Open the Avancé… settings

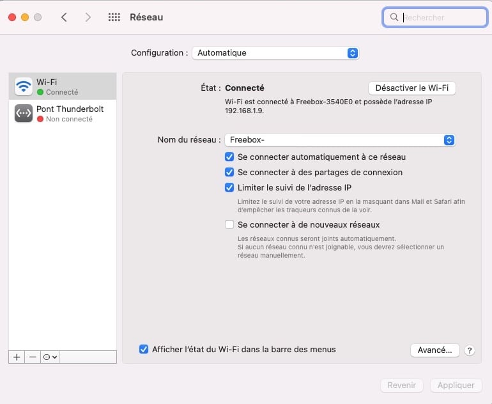[435, 350]
